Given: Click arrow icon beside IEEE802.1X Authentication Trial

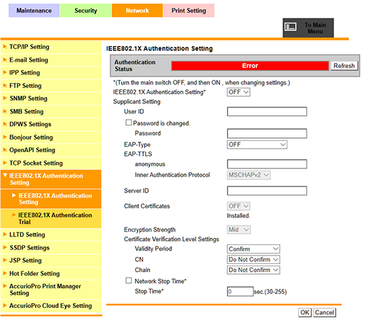Looking at the screenshot, I should [x=14, y=215].
